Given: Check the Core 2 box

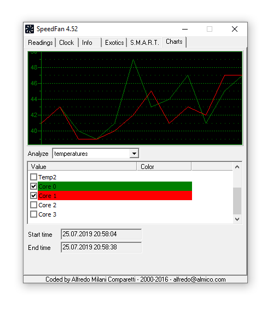Looking at the screenshot, I should [x=33, y=205].
